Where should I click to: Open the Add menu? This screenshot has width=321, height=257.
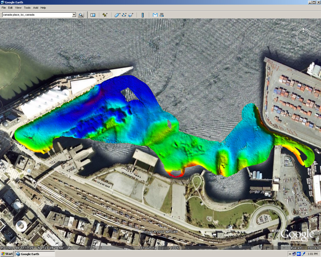35,8
